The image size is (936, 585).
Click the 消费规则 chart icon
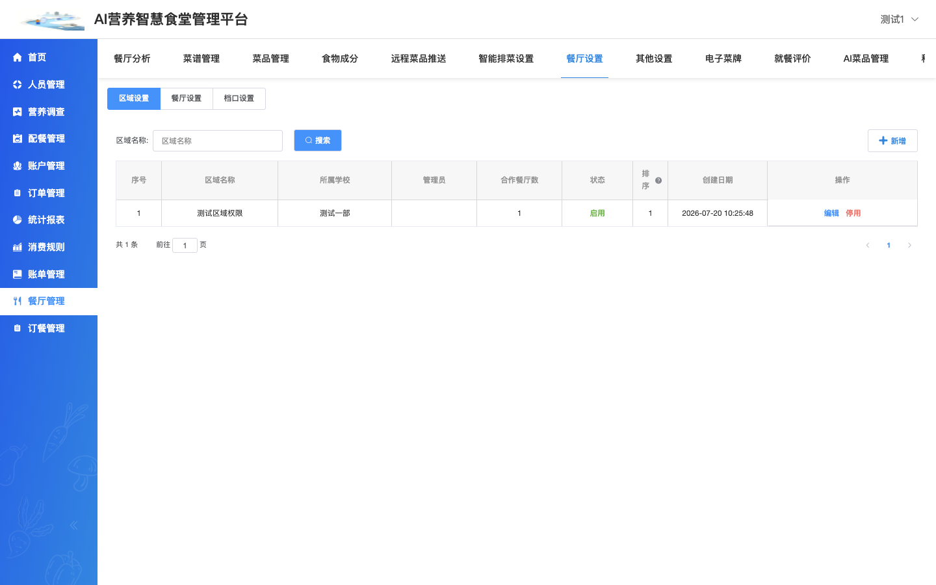pos(18,247)
